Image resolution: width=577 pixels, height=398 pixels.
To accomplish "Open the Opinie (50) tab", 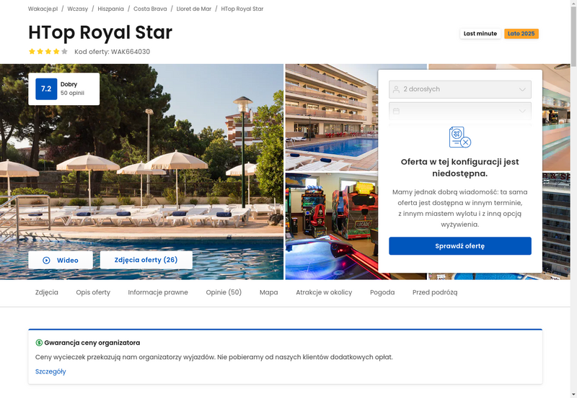I will click(224, 292).
